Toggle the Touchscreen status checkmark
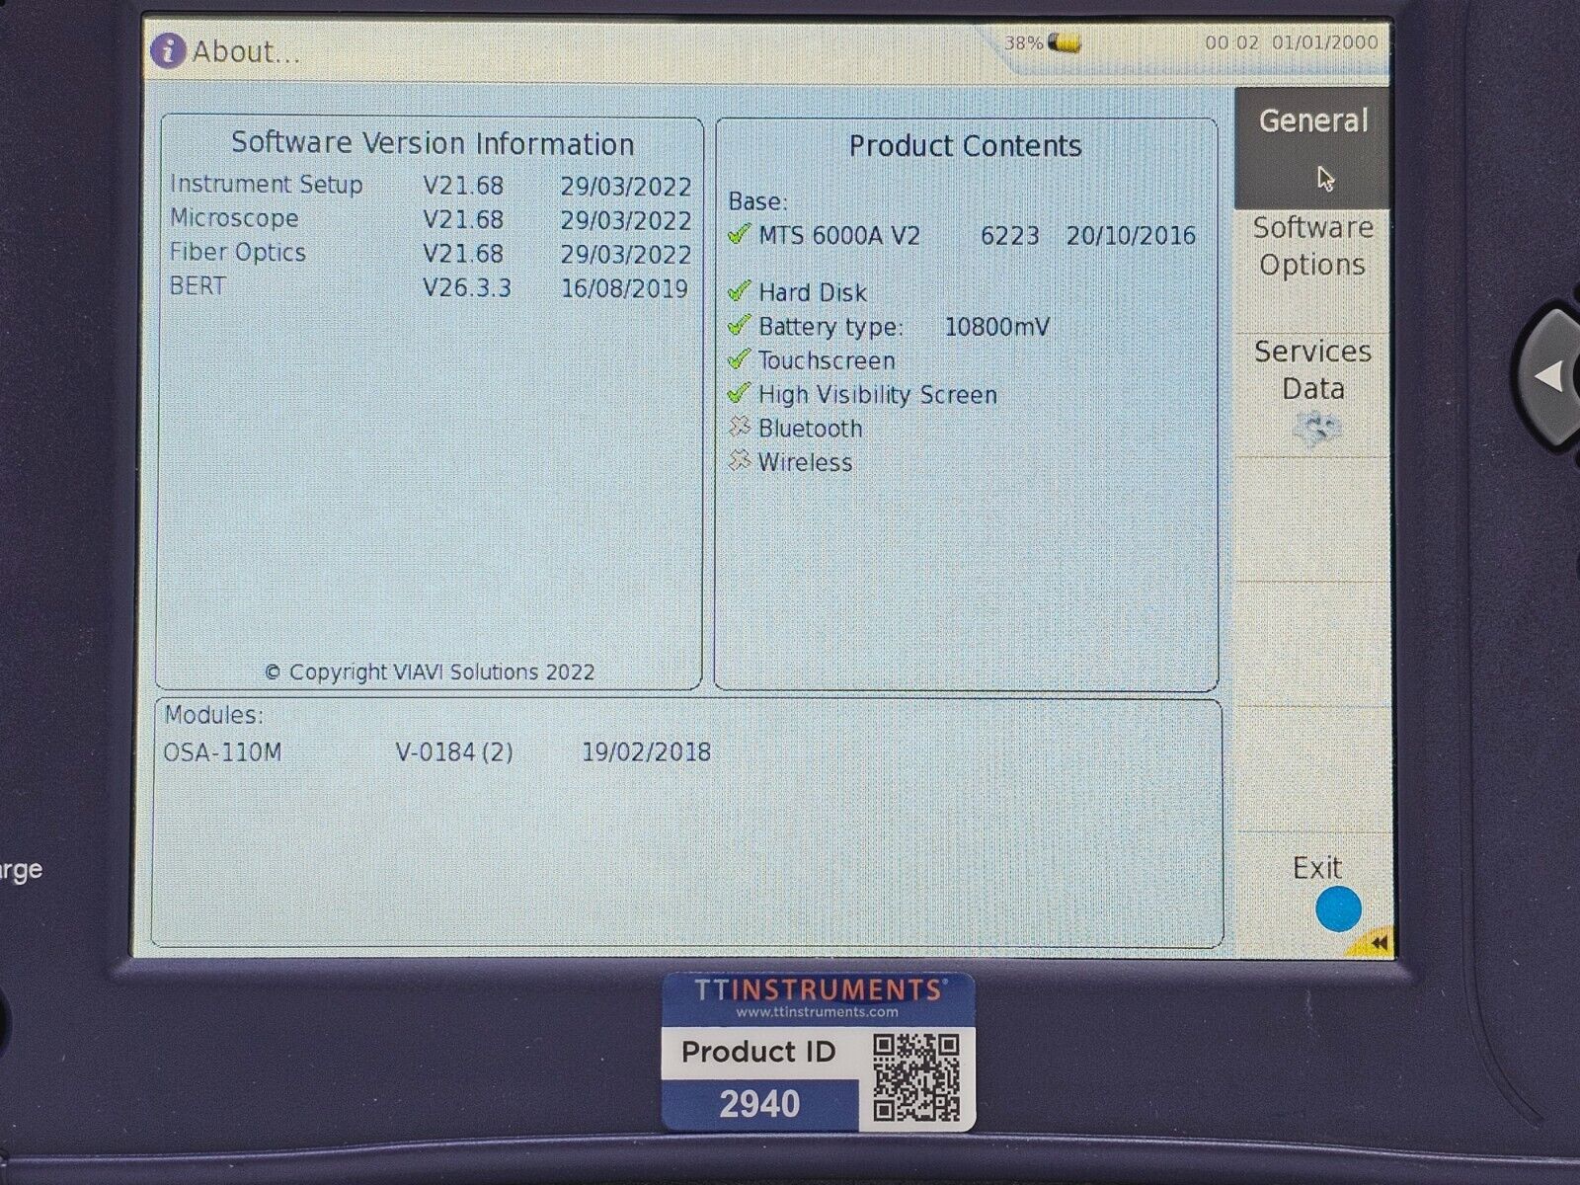 738,359
